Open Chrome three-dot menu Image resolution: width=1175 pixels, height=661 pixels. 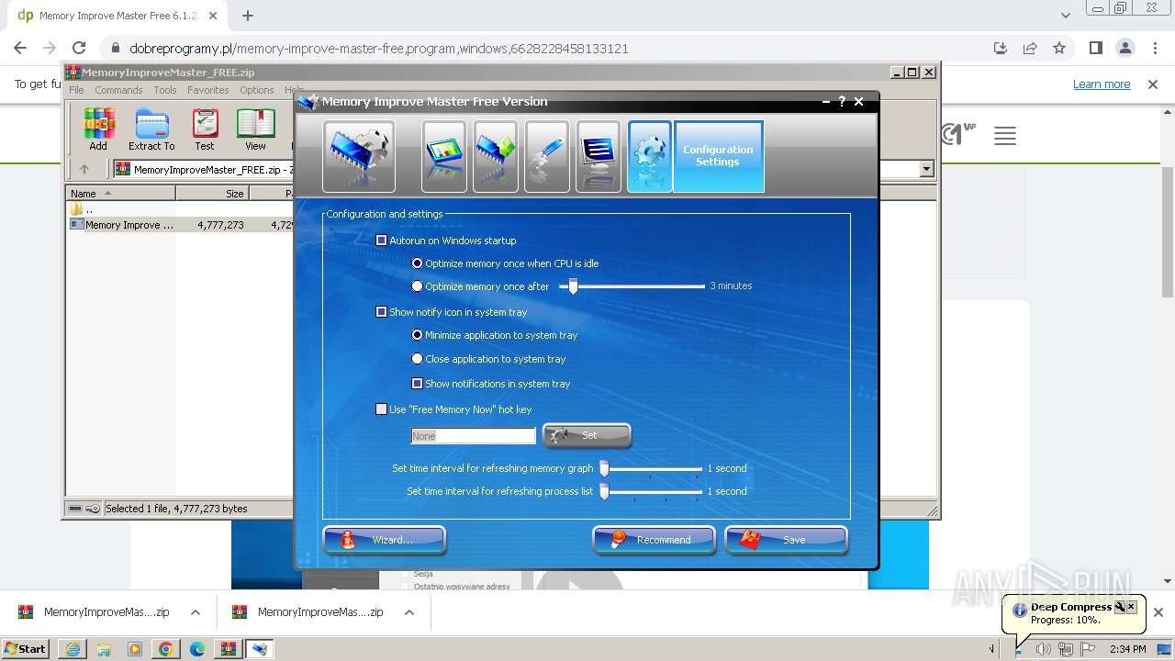pos(1154,49)
